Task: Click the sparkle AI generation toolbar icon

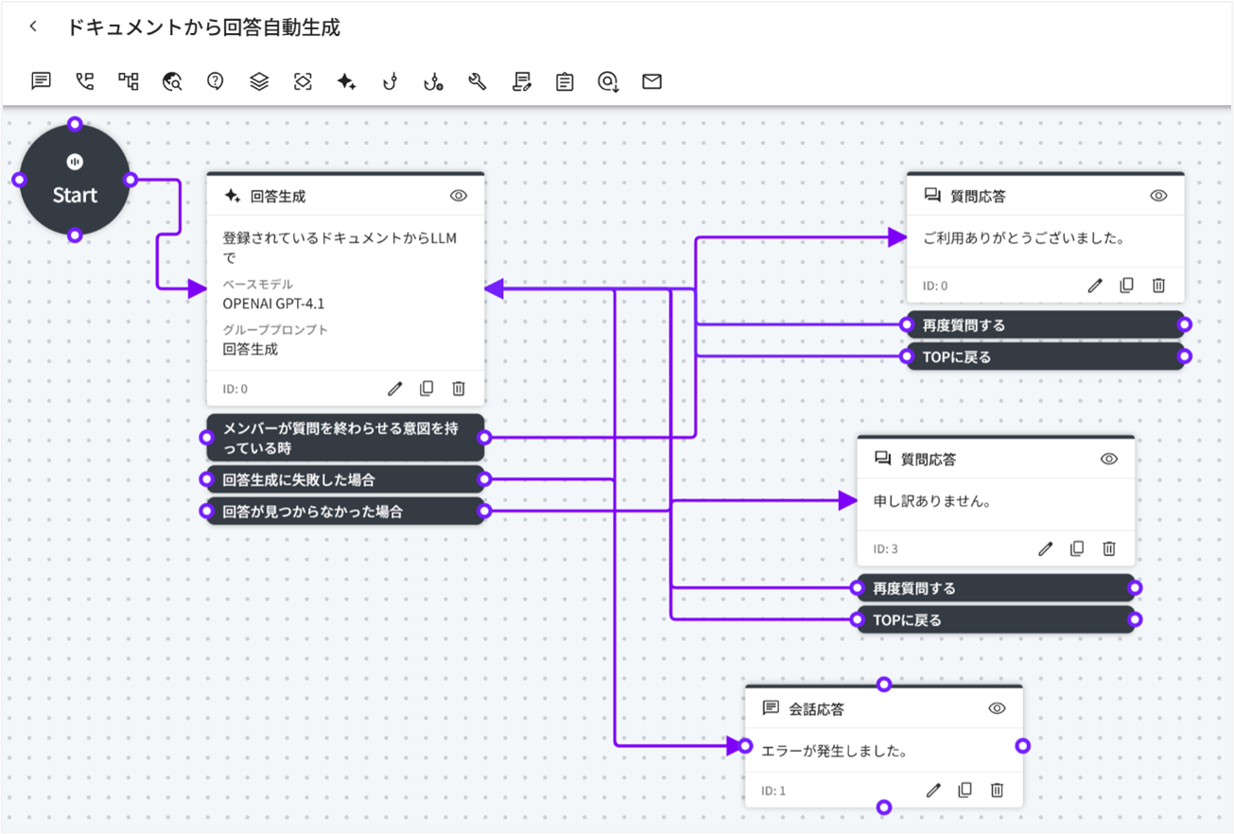Action: click(x=346, y=82)
